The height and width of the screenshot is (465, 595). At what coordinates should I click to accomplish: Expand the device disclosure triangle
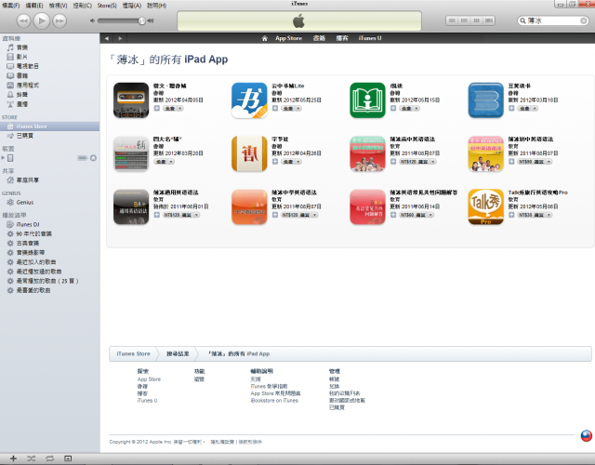pos(4,158)
